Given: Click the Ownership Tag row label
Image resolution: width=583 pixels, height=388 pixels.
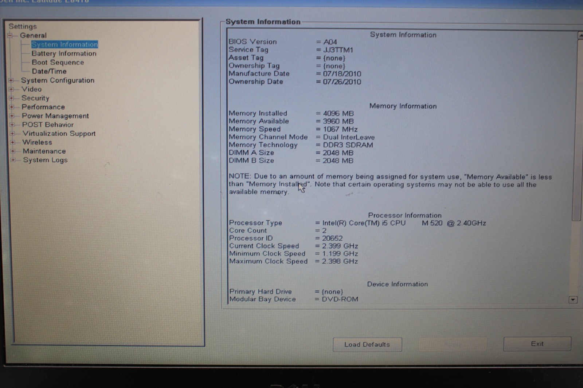Looking at the screenshot, I should click(x=254, y=66).
